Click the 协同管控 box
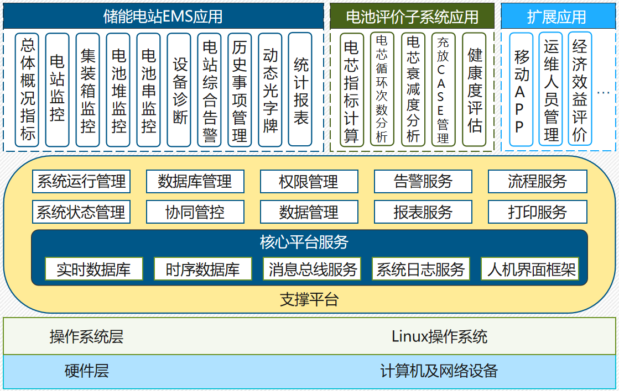This screenshot has height=391, width=619. coord(195,212)
